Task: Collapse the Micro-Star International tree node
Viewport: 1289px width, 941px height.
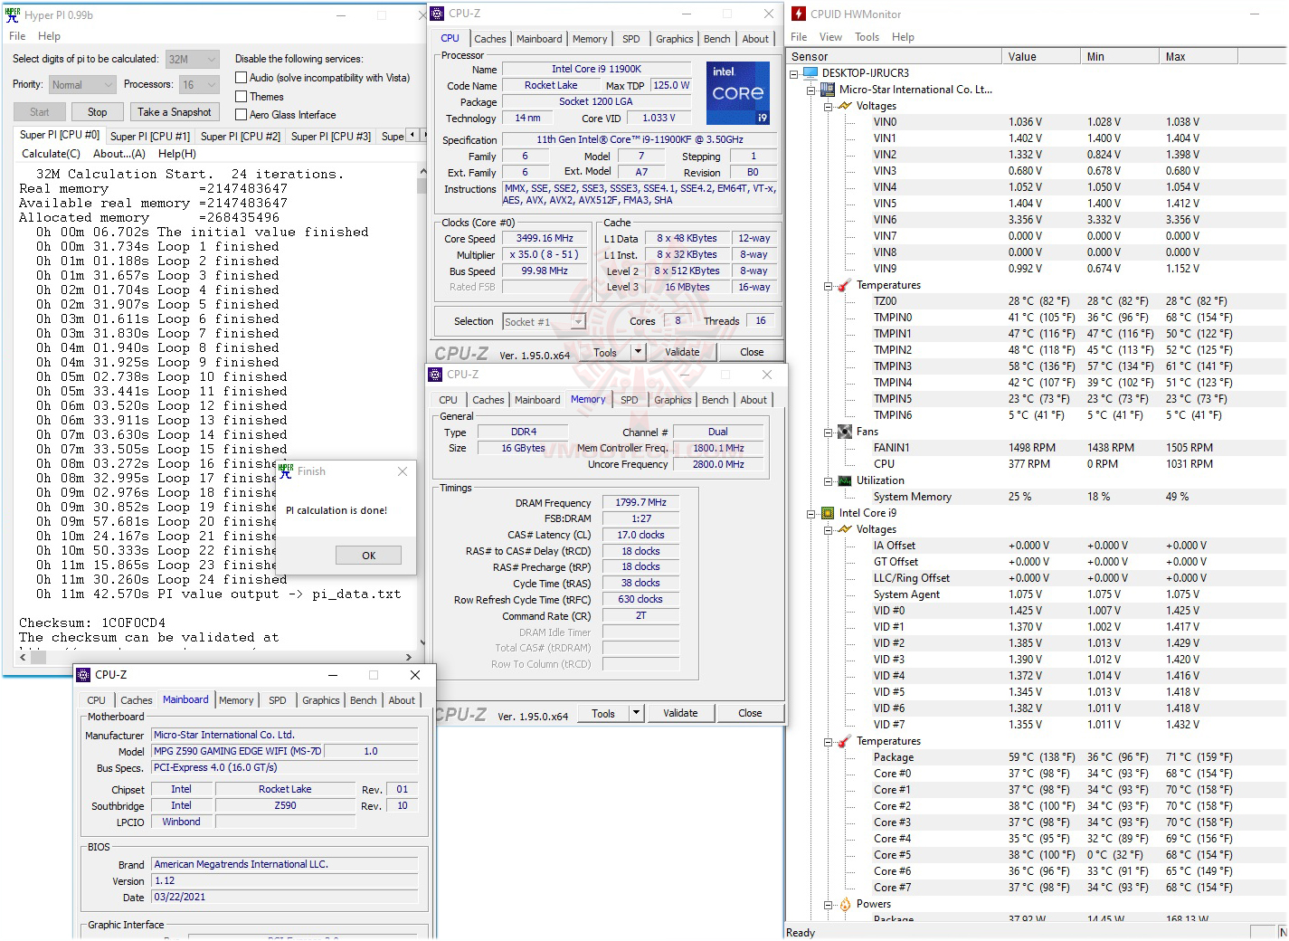Action: pos(811,90)
